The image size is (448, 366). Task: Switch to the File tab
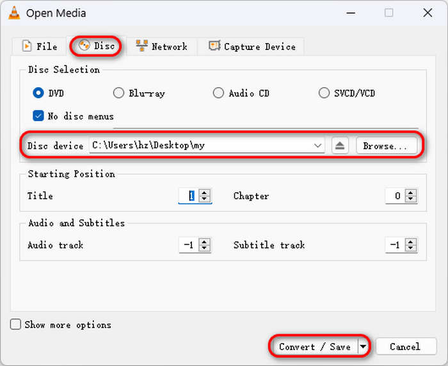click(x=40, y=46)
